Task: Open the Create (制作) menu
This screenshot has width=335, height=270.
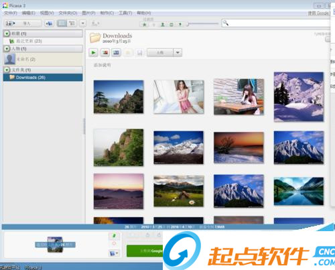Action: point(107,13)
